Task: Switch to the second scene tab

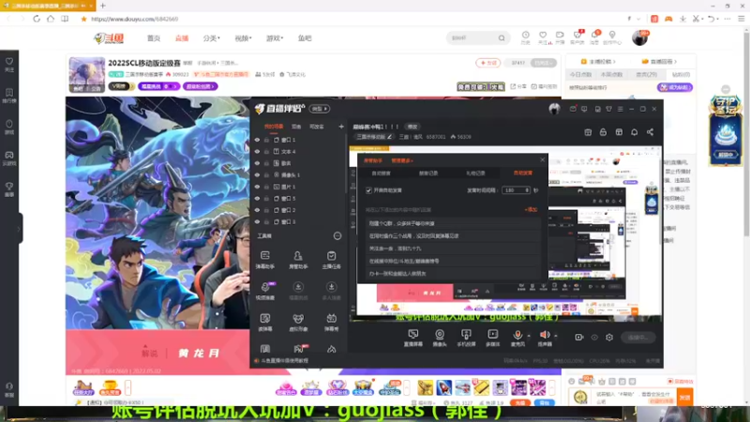Action: click(296, 127)
